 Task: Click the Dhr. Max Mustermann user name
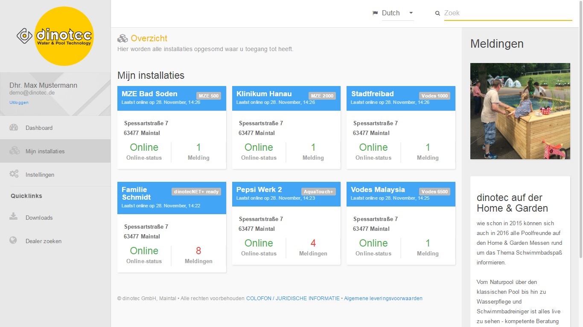click(x=44, y=85)
